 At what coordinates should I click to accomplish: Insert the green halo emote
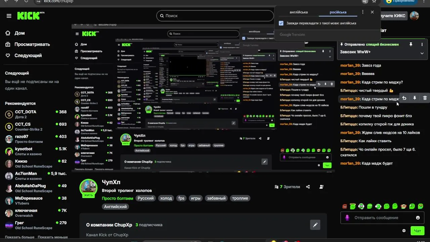tap(352, 206)
